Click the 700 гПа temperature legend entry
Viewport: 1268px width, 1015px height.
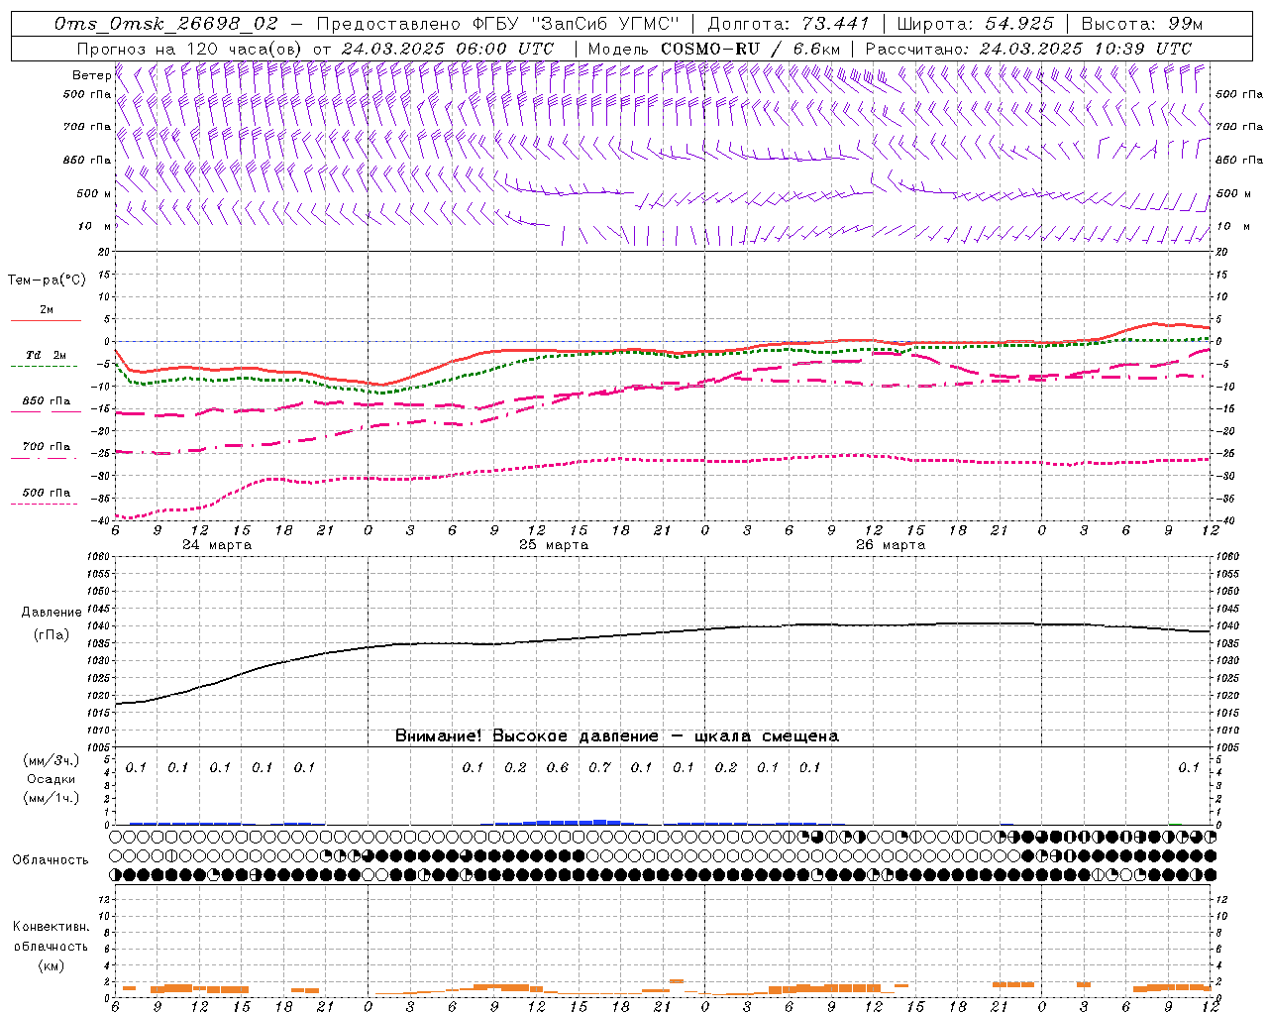[47, 447]
